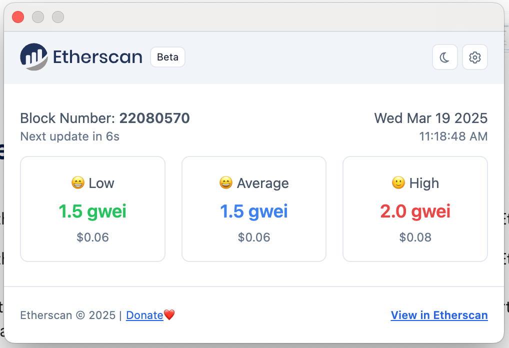The width and height of the screenshot is (509, 348).
Task: Open settings via the gear icon
Action: pyautogui.click(x=474, y=57)
